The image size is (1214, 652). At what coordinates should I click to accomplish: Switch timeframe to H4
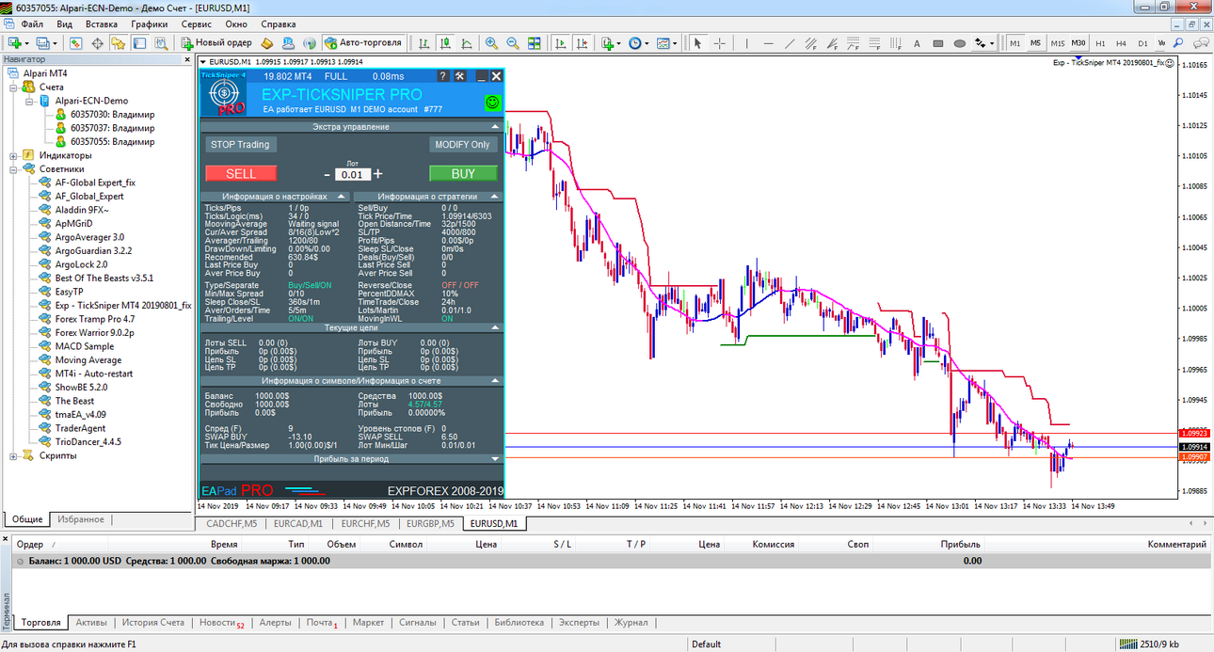(1121, 43)
